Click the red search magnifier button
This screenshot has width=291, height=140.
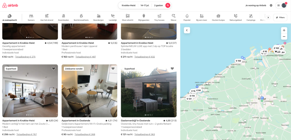(x=168, y=5)
